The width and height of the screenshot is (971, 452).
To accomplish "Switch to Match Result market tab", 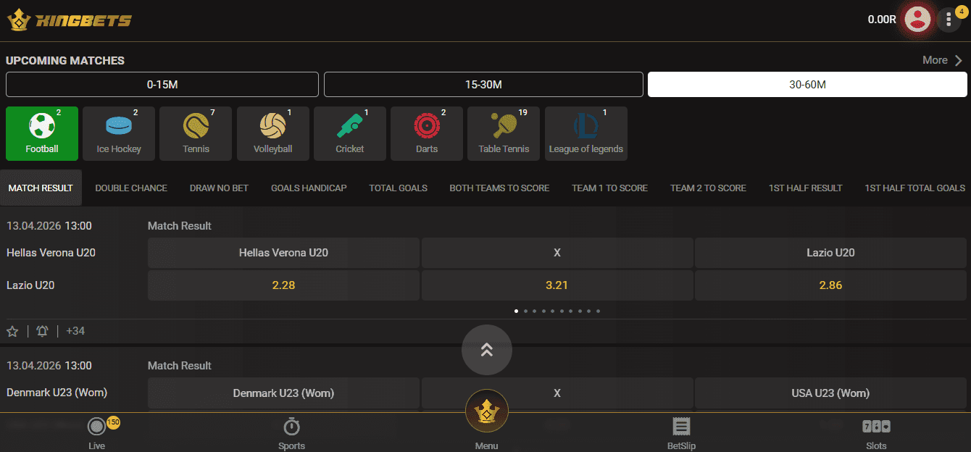I will click(41, 188).
